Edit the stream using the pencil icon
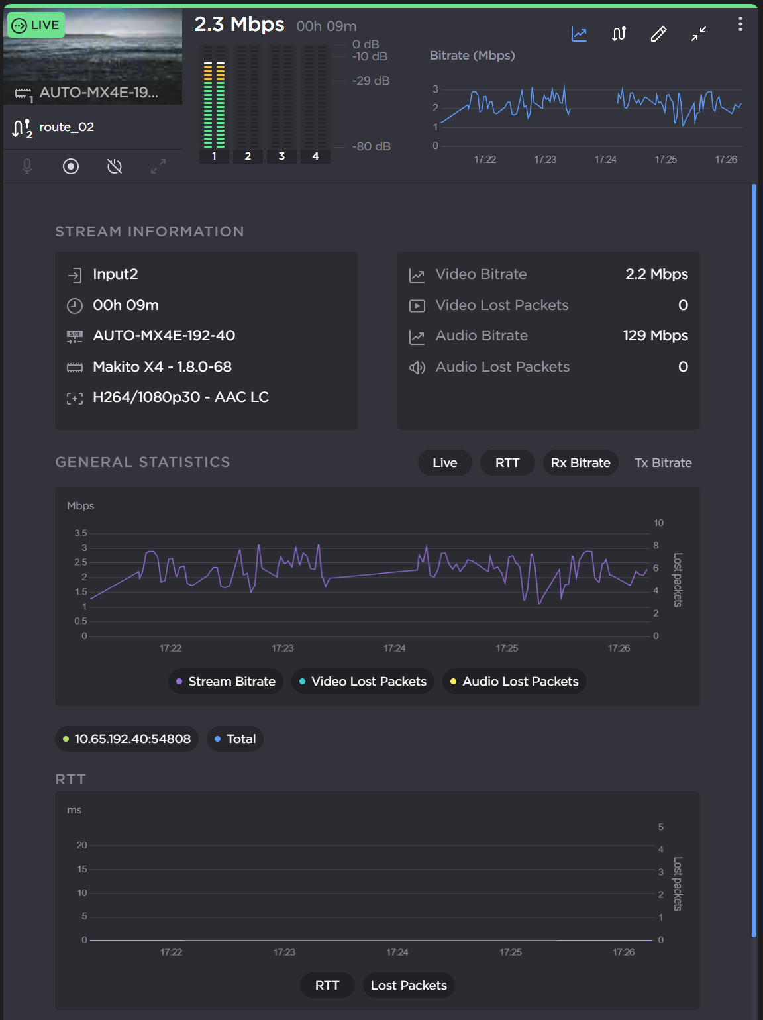Image resolution: width=763 pixels, height=1020 pixels. tap(658, 34)
